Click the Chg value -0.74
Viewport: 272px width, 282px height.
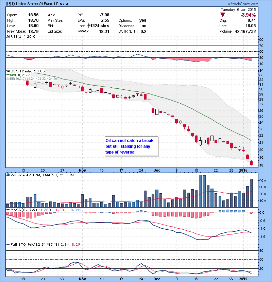tap(251, 20)
